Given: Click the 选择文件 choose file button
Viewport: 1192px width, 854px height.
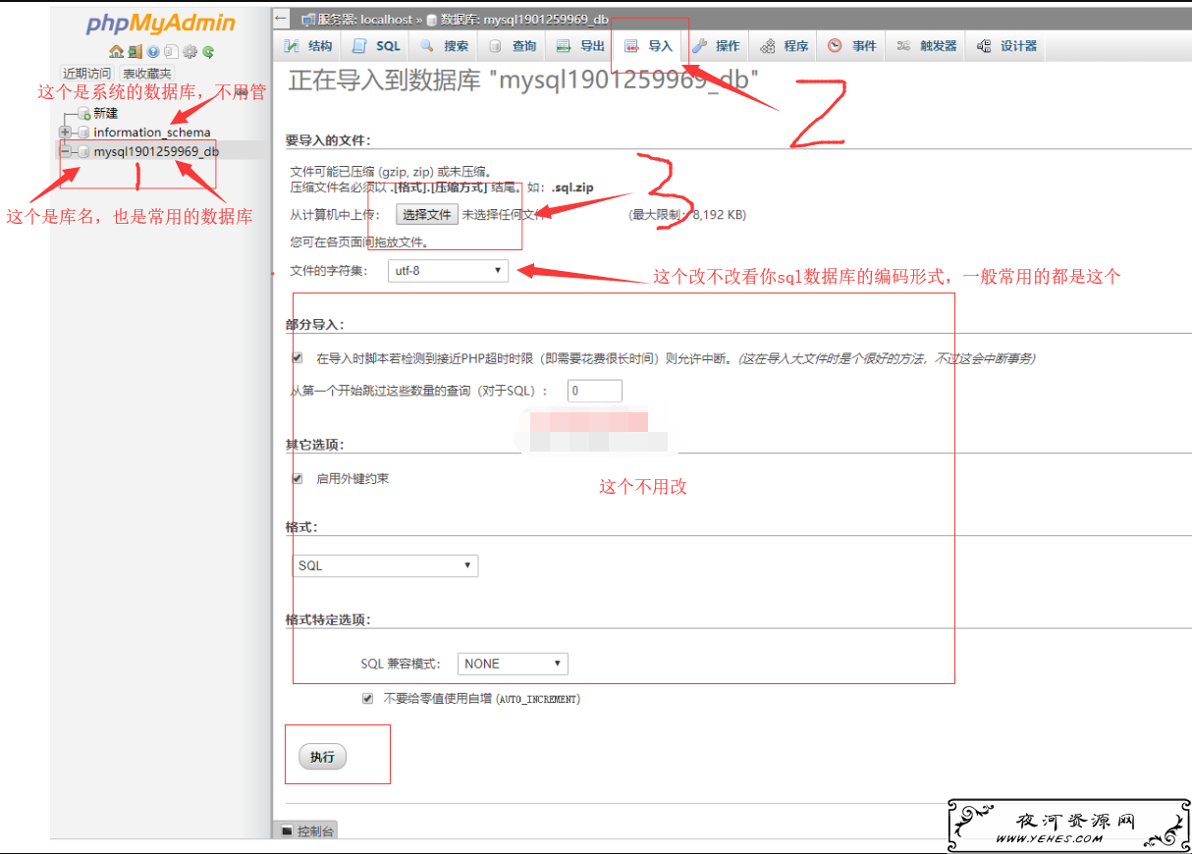Looking at the screenshot, I should click(427, 214).
